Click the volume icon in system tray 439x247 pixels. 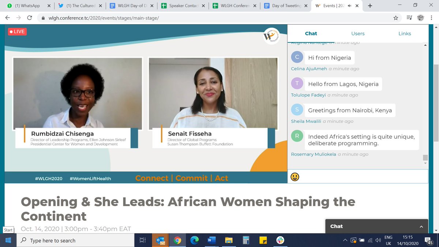(x=378, y=240)
